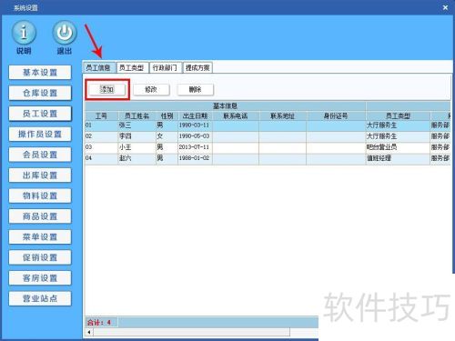Open 基本设置 in the sidebar
Viewport: 455px width, 341px height.
[40, 73]
